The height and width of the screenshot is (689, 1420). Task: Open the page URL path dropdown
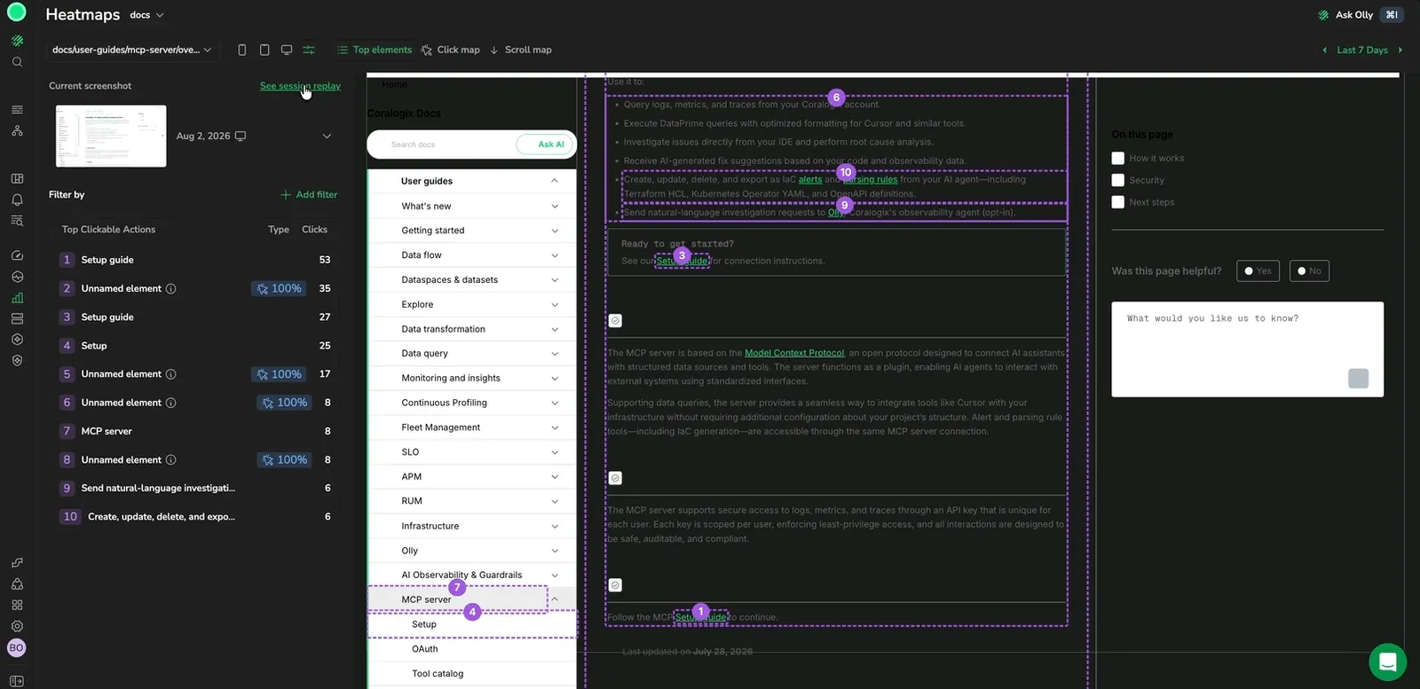[x=131, y=50]
